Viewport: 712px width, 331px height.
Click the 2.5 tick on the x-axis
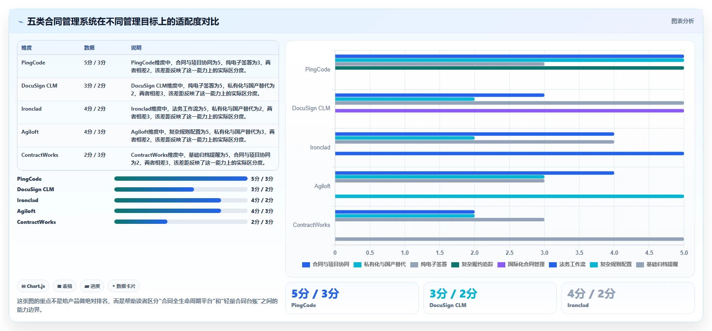[509, 253]
